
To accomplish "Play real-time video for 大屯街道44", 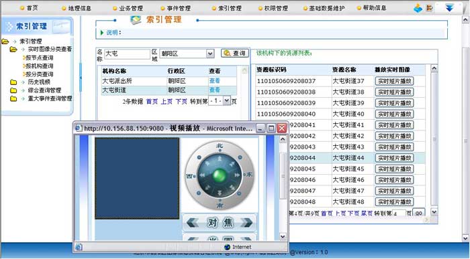I will [394, 158].
